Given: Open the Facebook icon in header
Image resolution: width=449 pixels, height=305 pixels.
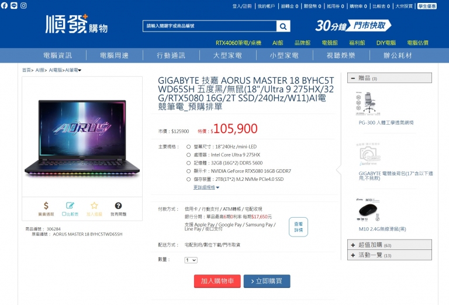Looking at the screenshot, I should [x=4, y=5].
